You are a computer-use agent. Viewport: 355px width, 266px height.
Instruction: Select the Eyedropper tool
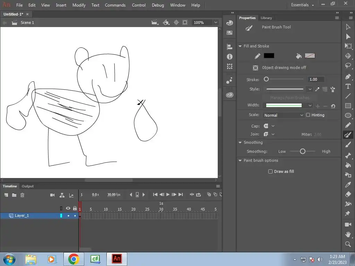(x=348, y=185)
